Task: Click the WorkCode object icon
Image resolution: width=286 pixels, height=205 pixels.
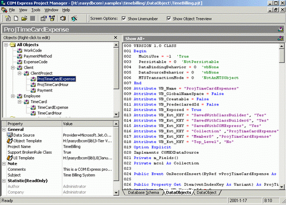Action: [19, 51]
